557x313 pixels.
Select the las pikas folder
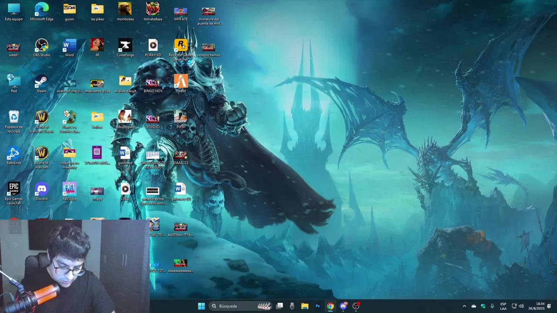coord(97,12)
